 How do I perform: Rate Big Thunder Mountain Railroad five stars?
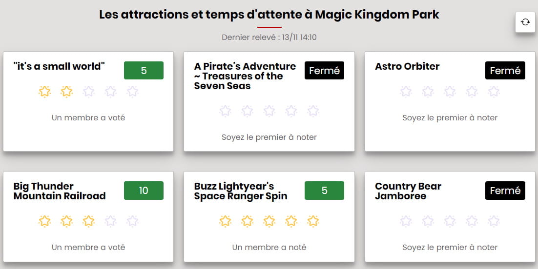point(132,221)
